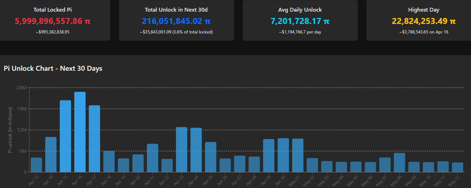This screenshot has width=471, height=188.
Task: Select the May 01 bar
Action: pyautogui.click(x=298, y=155)
